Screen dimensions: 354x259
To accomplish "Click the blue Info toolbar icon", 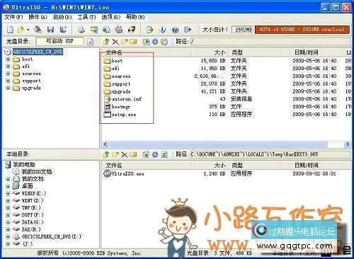I will click(162, 30).
